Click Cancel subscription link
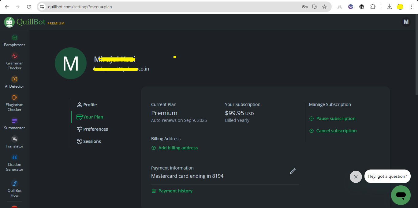The height and width of the screenshot is (208, 418). (x=333, y=131)
